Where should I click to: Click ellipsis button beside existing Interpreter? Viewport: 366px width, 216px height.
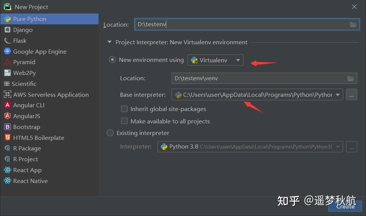(x=352, y=147)
